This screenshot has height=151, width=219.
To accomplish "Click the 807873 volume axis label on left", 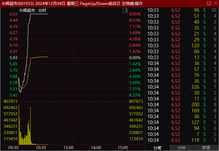I will tap(9, 101).
